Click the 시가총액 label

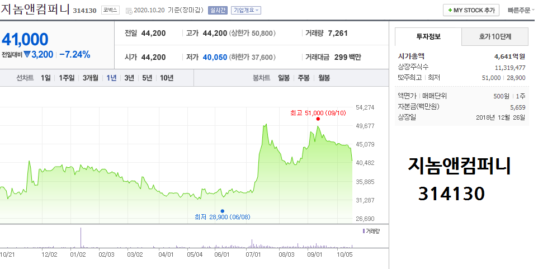[x=411, y=56]
